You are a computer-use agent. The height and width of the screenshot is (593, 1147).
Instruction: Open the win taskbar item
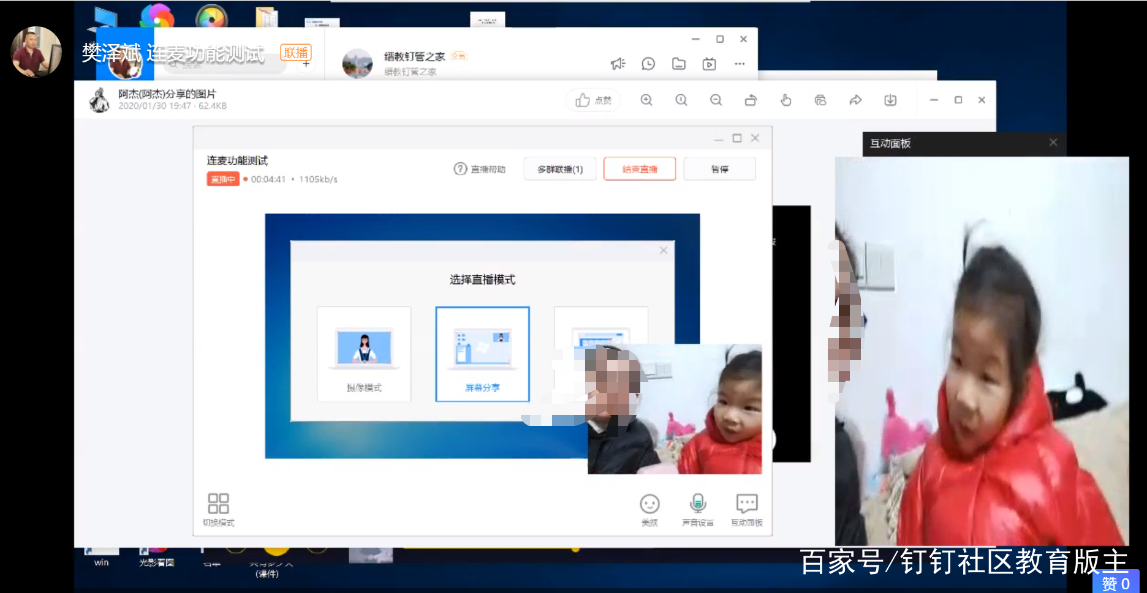(102, 557)
